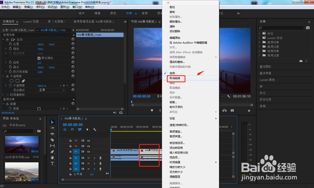Show more workspace tabs chevron
The height and width of the screenshot is (188, 314).
point(238,13)
